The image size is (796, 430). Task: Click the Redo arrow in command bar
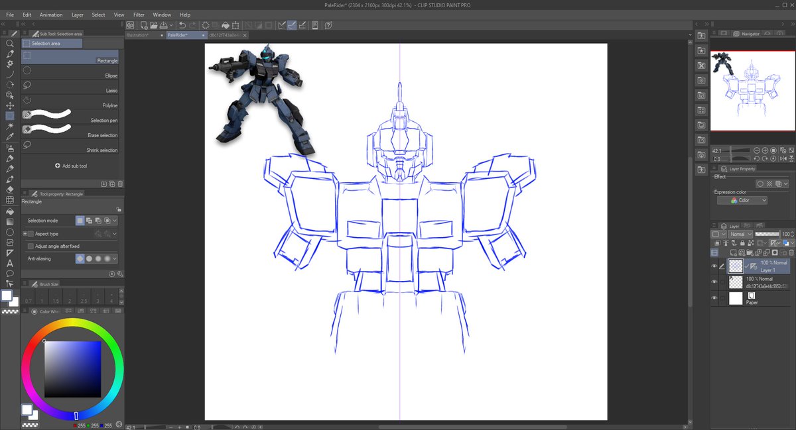click(x=192, y=25)
